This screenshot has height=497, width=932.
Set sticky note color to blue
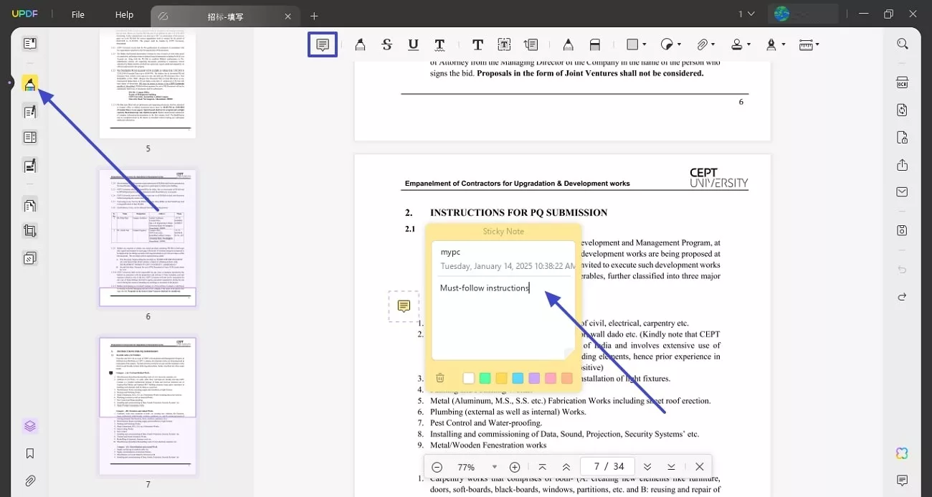point(518,378)
